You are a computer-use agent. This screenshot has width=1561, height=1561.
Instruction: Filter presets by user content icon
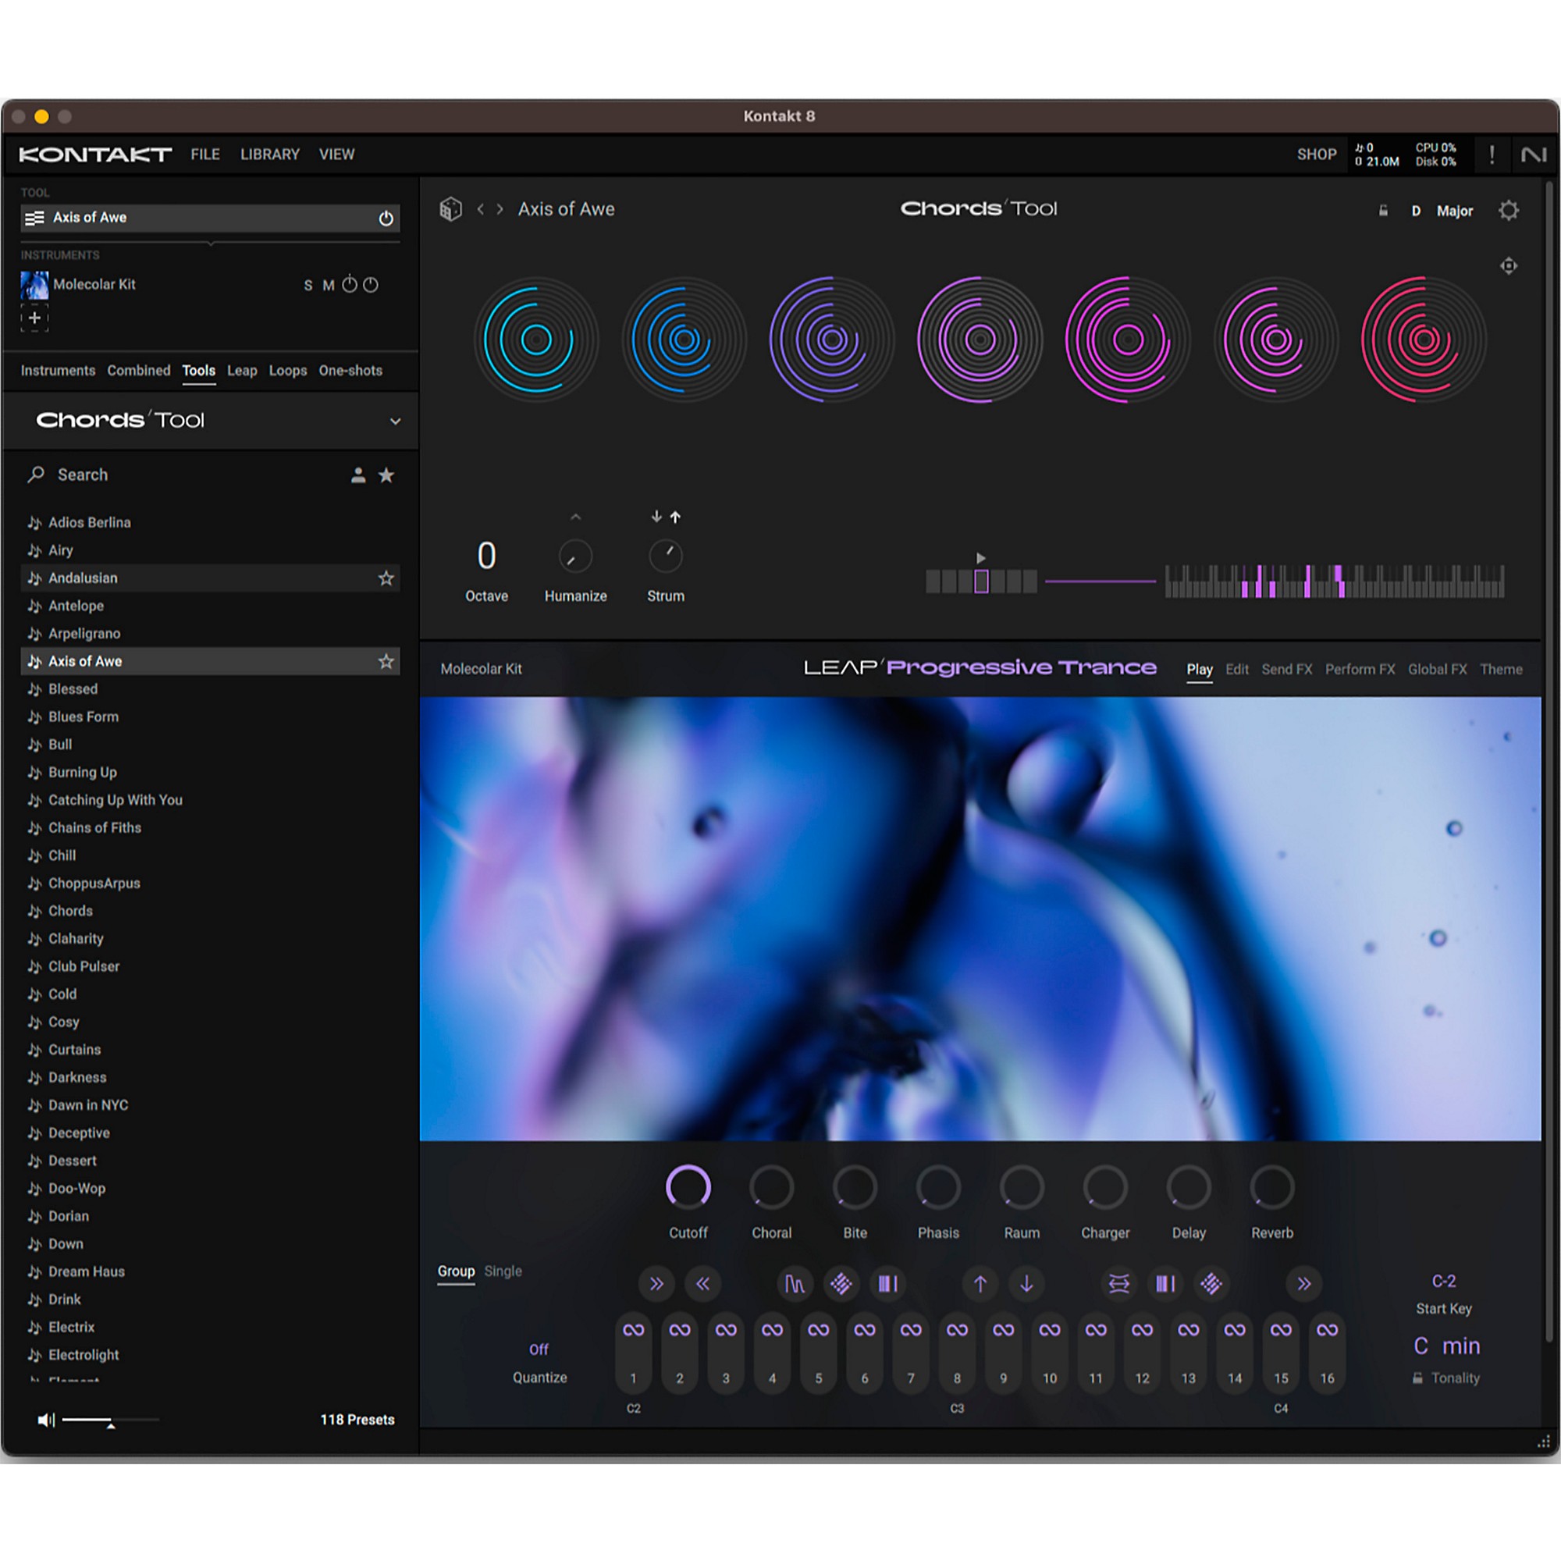pyautogui.click(x=358, y=475)
